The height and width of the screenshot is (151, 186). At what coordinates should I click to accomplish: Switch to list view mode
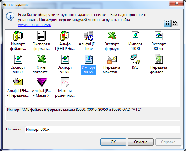(x=175, y=23)
